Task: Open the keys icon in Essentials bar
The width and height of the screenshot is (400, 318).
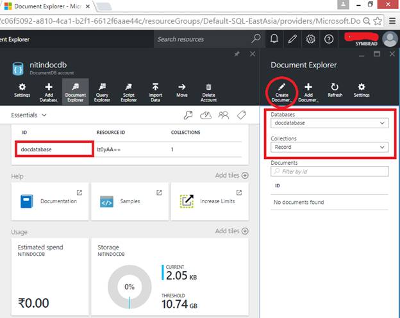Action: (188, 115)
